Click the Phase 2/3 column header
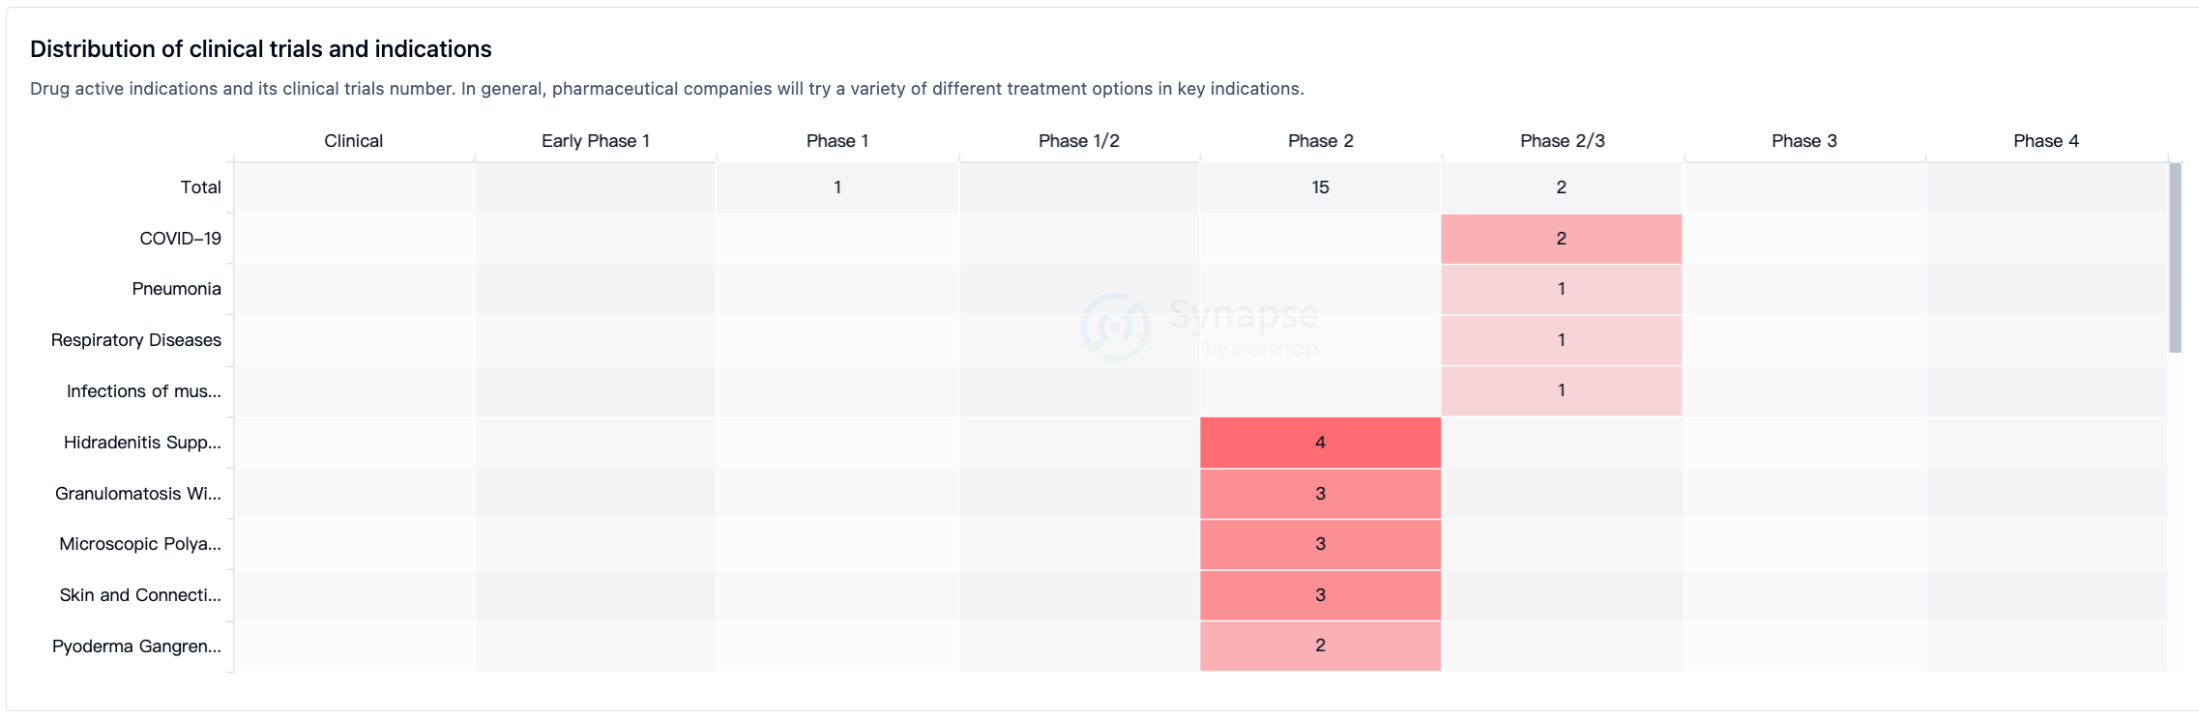 point(1562,141)
